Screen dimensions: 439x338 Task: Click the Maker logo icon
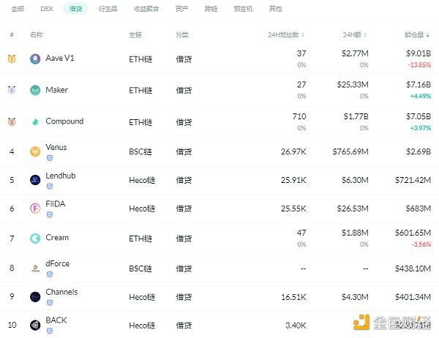tap(35, 90)
